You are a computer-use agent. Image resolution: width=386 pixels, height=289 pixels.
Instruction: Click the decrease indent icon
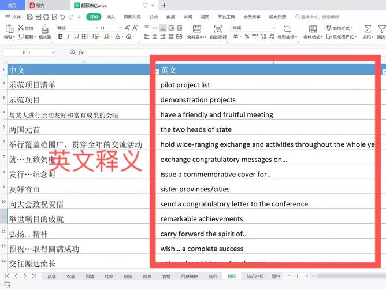tap(171, 28)
